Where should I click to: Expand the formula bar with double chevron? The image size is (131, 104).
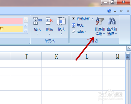(x=128, y=48)
